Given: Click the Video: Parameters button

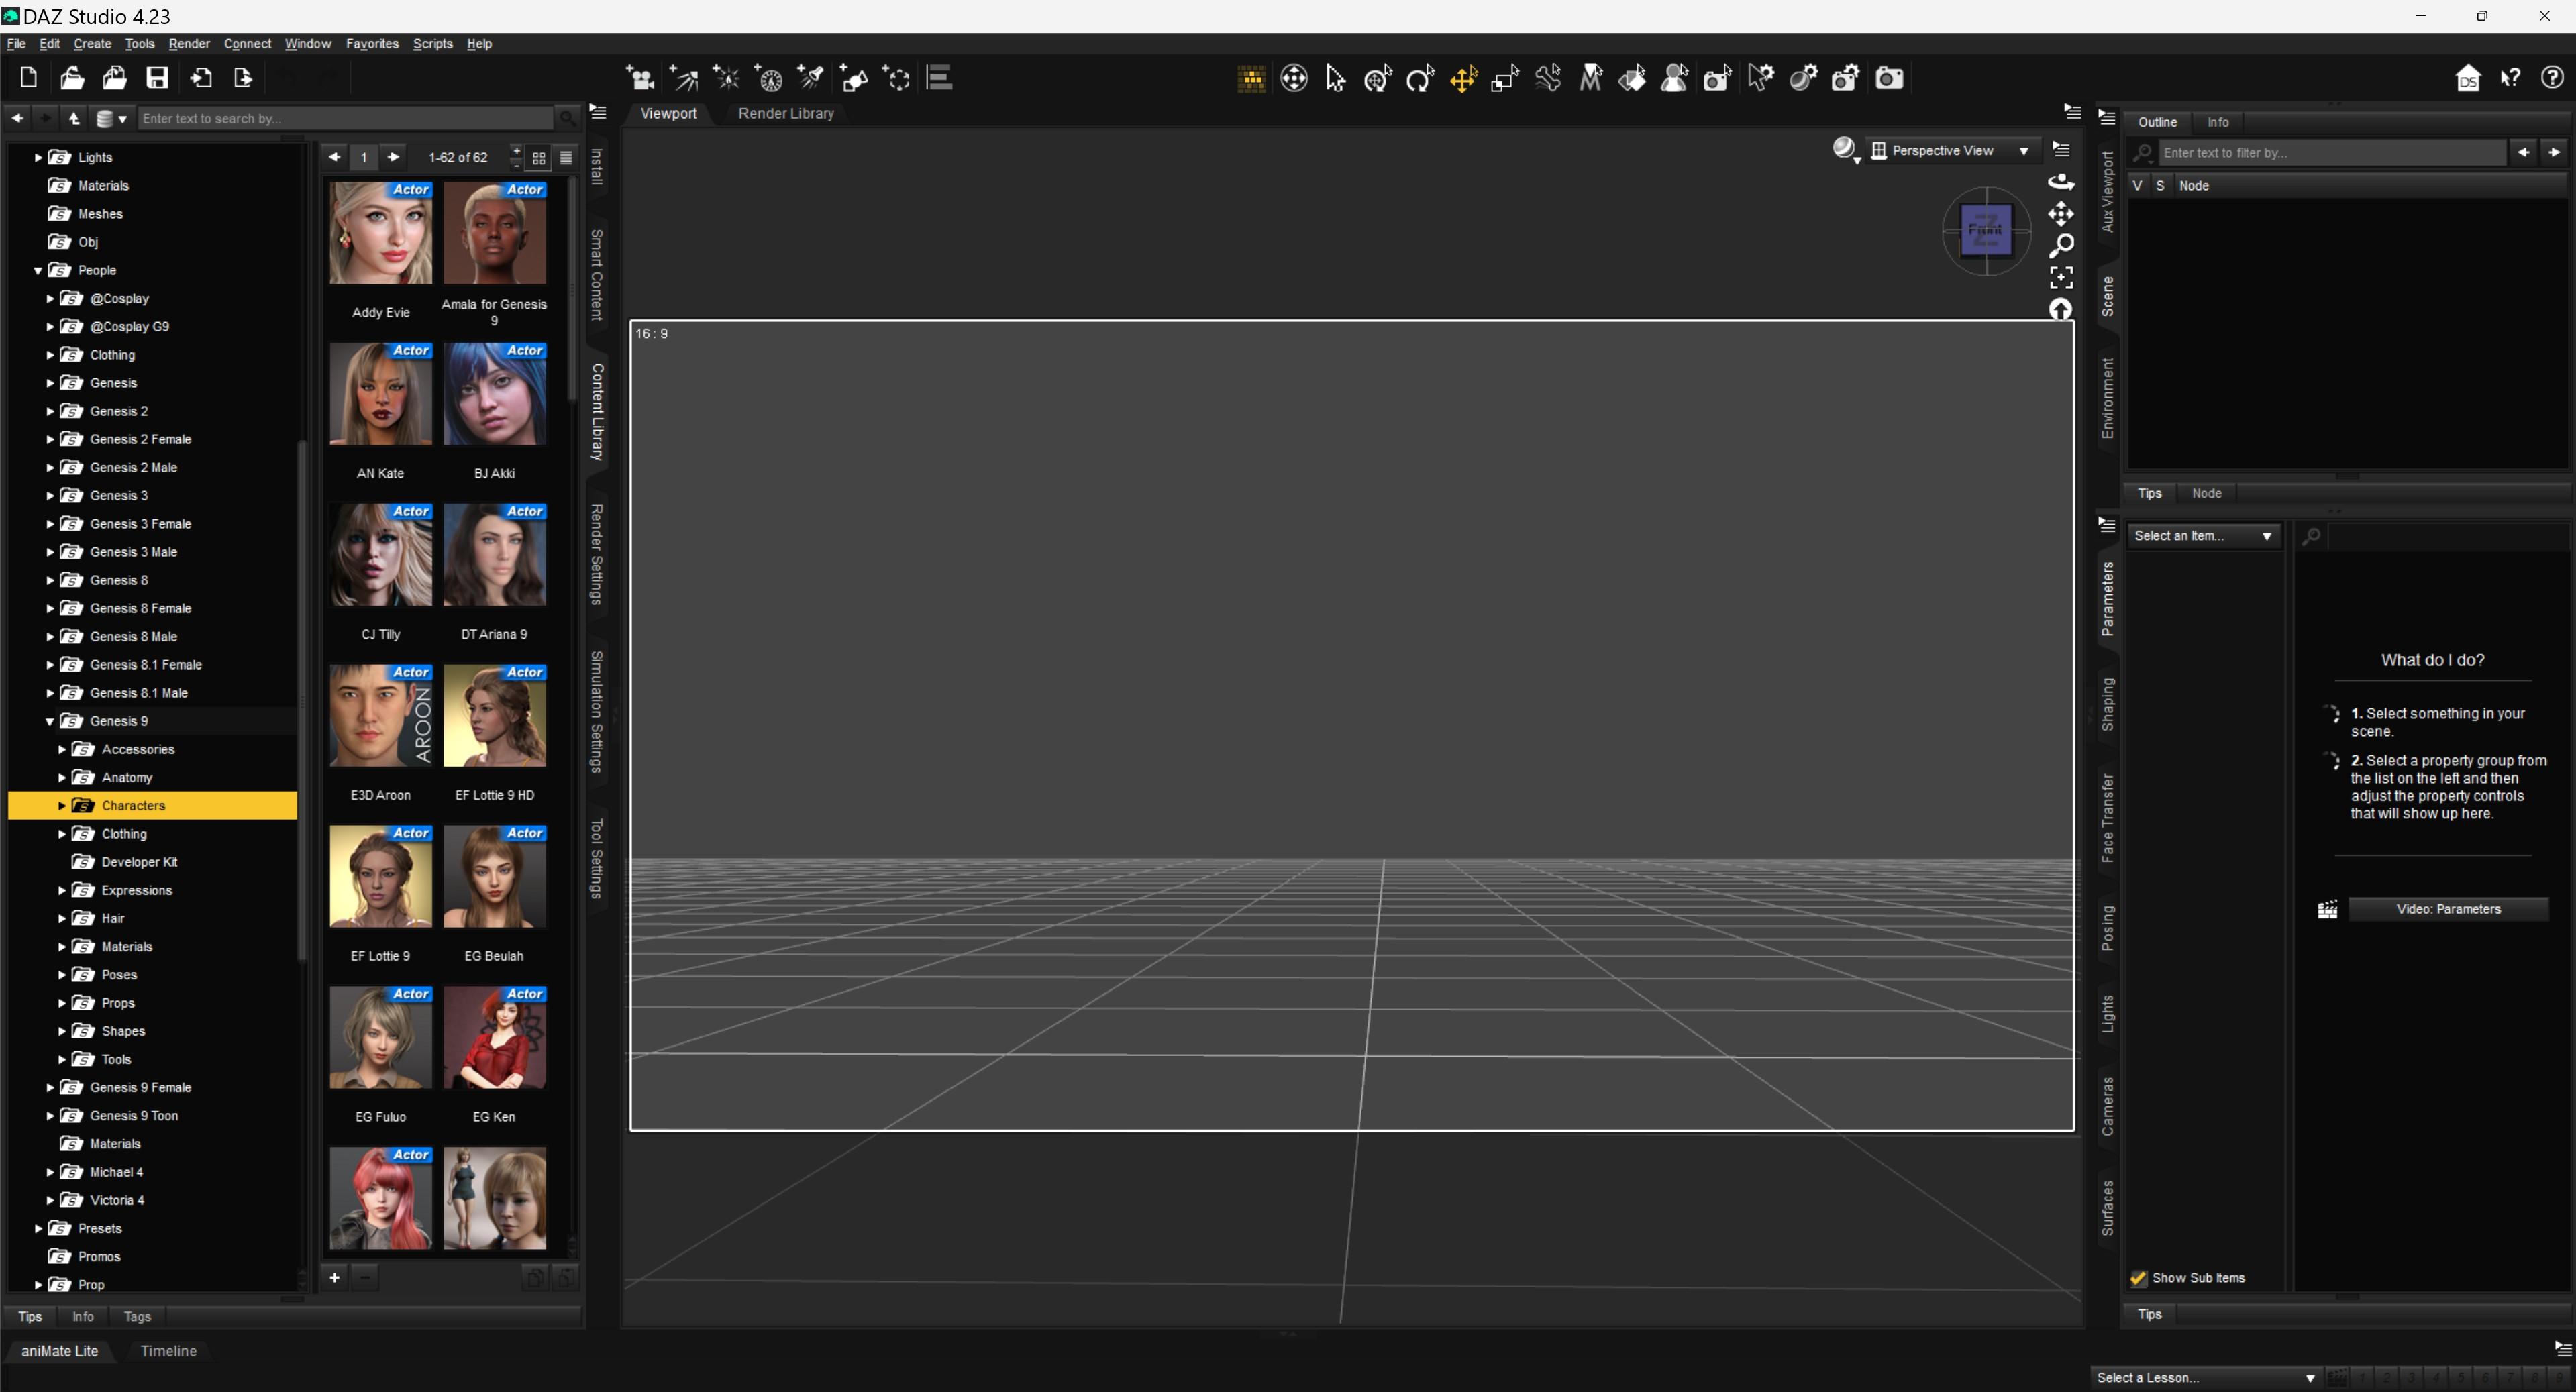Looking at the screenshot, I should tap(2447, 909).
